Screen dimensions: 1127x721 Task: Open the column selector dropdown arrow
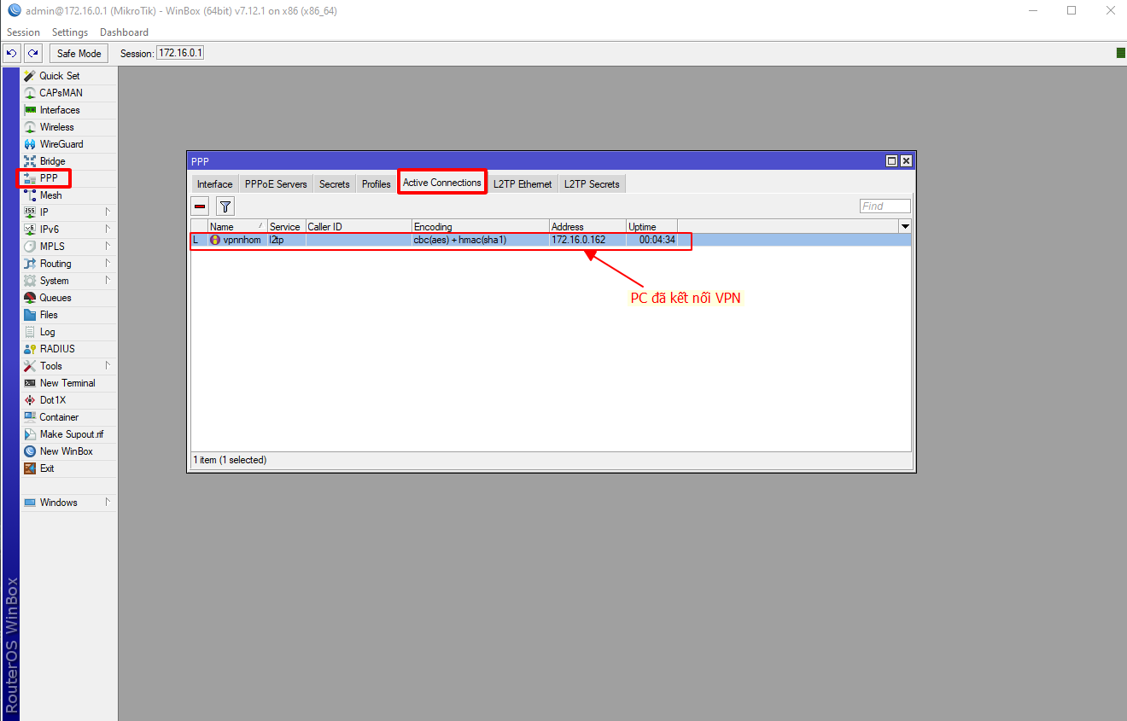(905, 226)
